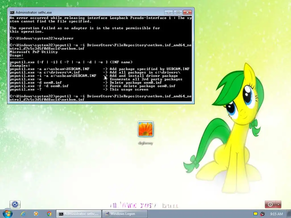Screen dimensions: 291x218
Task: Click the red shut down button
Action: (x=270, y=204)
